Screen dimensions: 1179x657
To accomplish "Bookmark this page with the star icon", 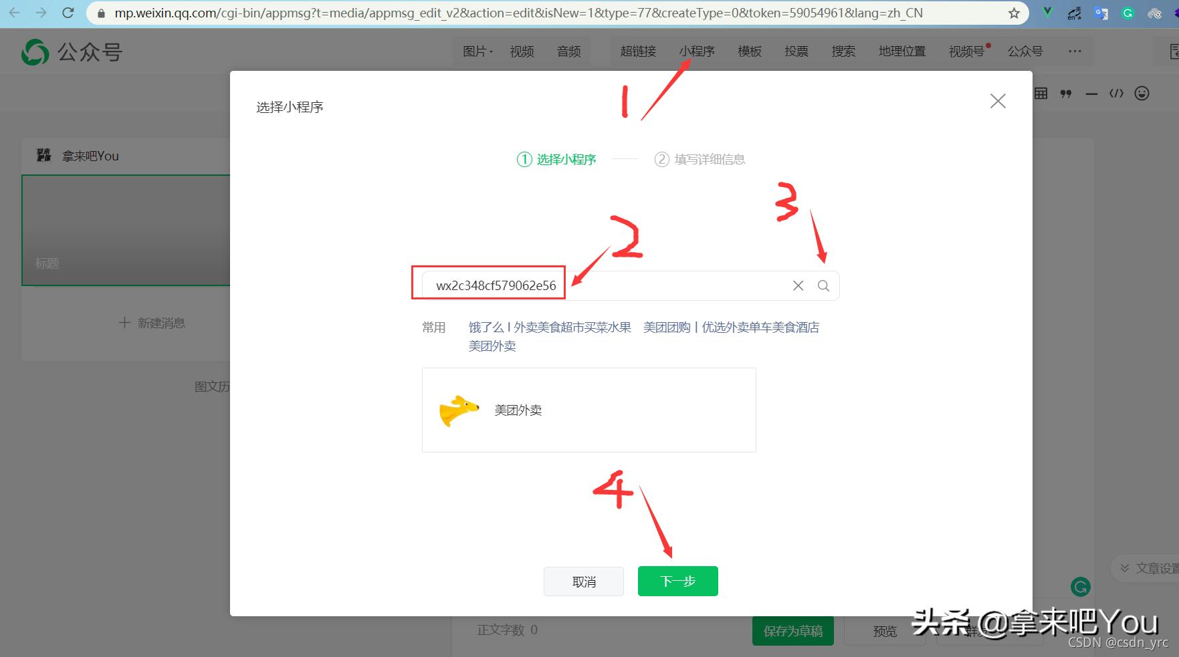I will [x=1014, y=13].
